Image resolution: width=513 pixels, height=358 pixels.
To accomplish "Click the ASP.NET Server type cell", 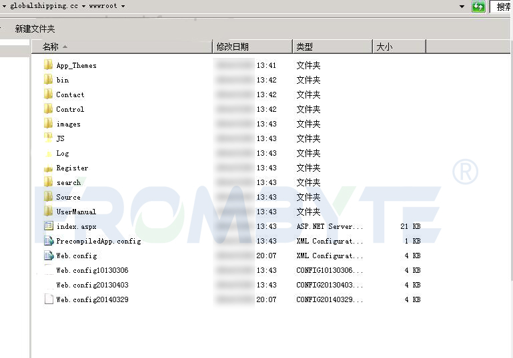I will tap(330, 226).
